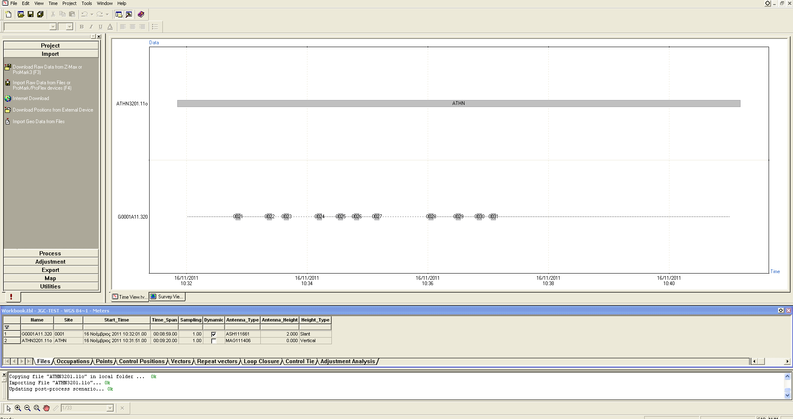This screenshot has width=793, height=419.
Task: Open a project with the folder icon
Action: 21,14
